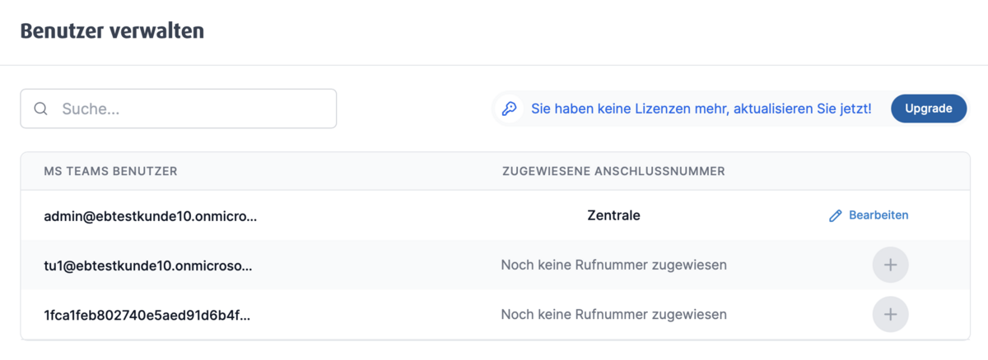Click the Benutzer verwalten page heading
Viewport: 988px width, 360px height.
pyautogui.click(x=112, y=31)
